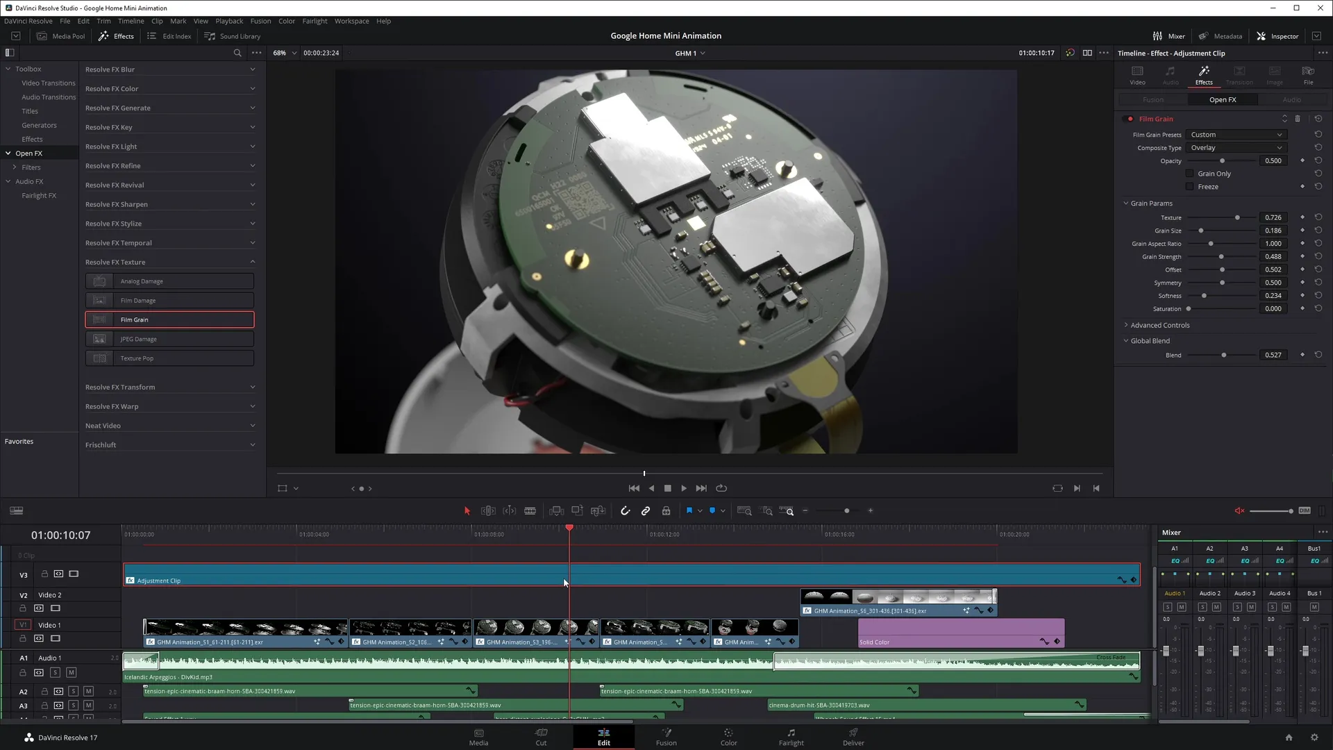
Task: Open Project Settings gear icon
Action: point(1314,737)
